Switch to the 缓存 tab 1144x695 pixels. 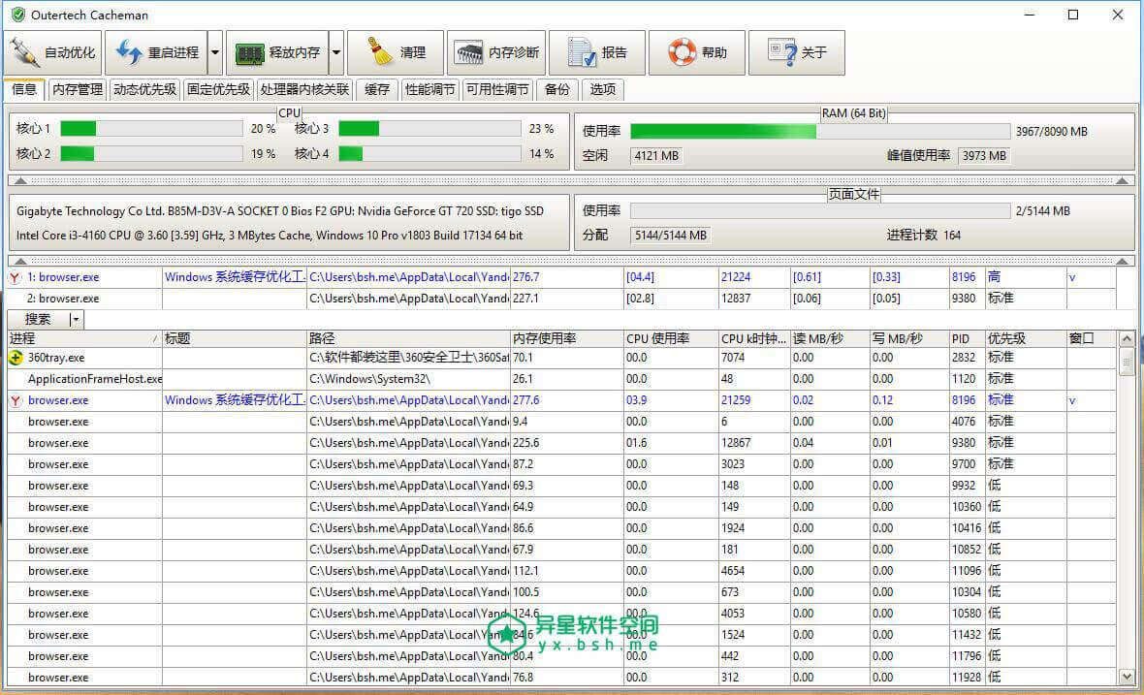[376, 90]
